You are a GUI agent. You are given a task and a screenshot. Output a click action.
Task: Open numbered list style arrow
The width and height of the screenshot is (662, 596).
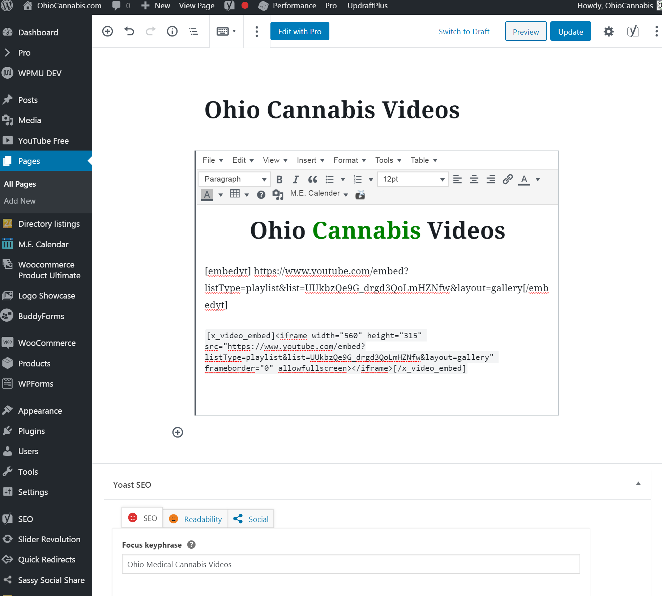coord(371,179)
